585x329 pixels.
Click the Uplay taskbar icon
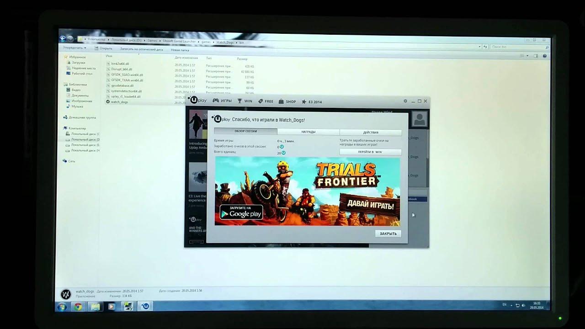pos(145,306)
